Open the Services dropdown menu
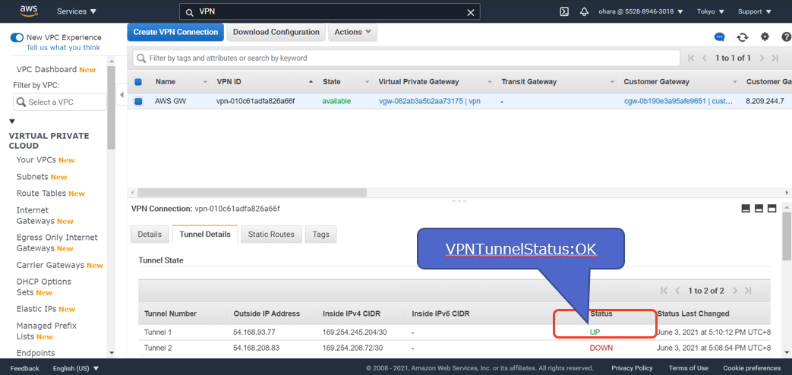The width and height of the screenshot is (792, 375). coord(77,11)
